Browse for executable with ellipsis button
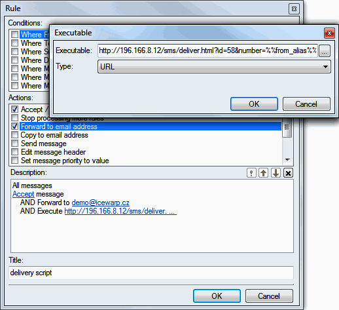 (325, 51)
